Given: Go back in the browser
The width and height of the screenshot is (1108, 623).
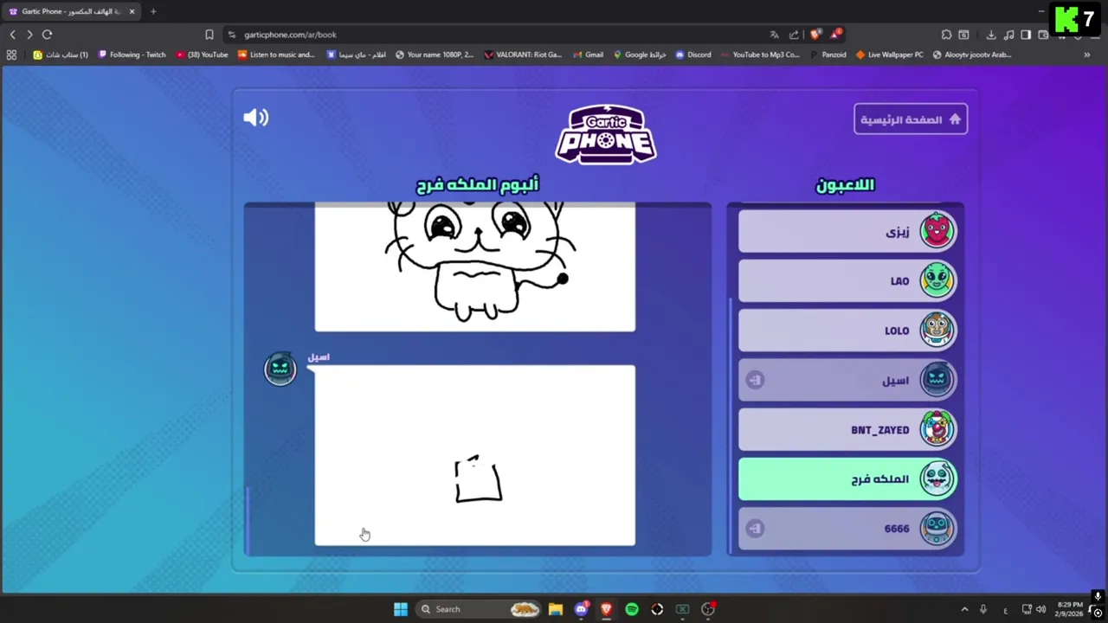Looking at the screenshot, I should [x=12, y=35].
